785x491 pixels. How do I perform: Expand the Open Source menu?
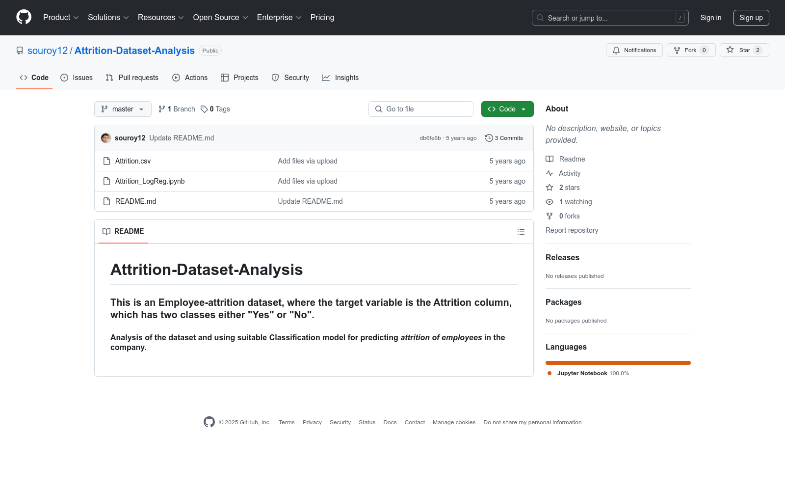[x=221, y=17]
